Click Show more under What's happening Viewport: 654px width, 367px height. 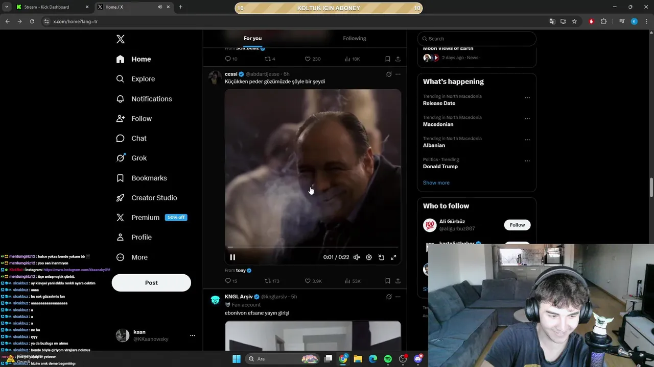[x=436, y=182]
